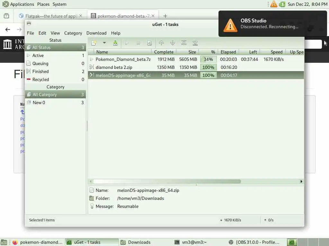Click the move up arrow icon
The height and width of the screenshot is (246, 329).
161,43
